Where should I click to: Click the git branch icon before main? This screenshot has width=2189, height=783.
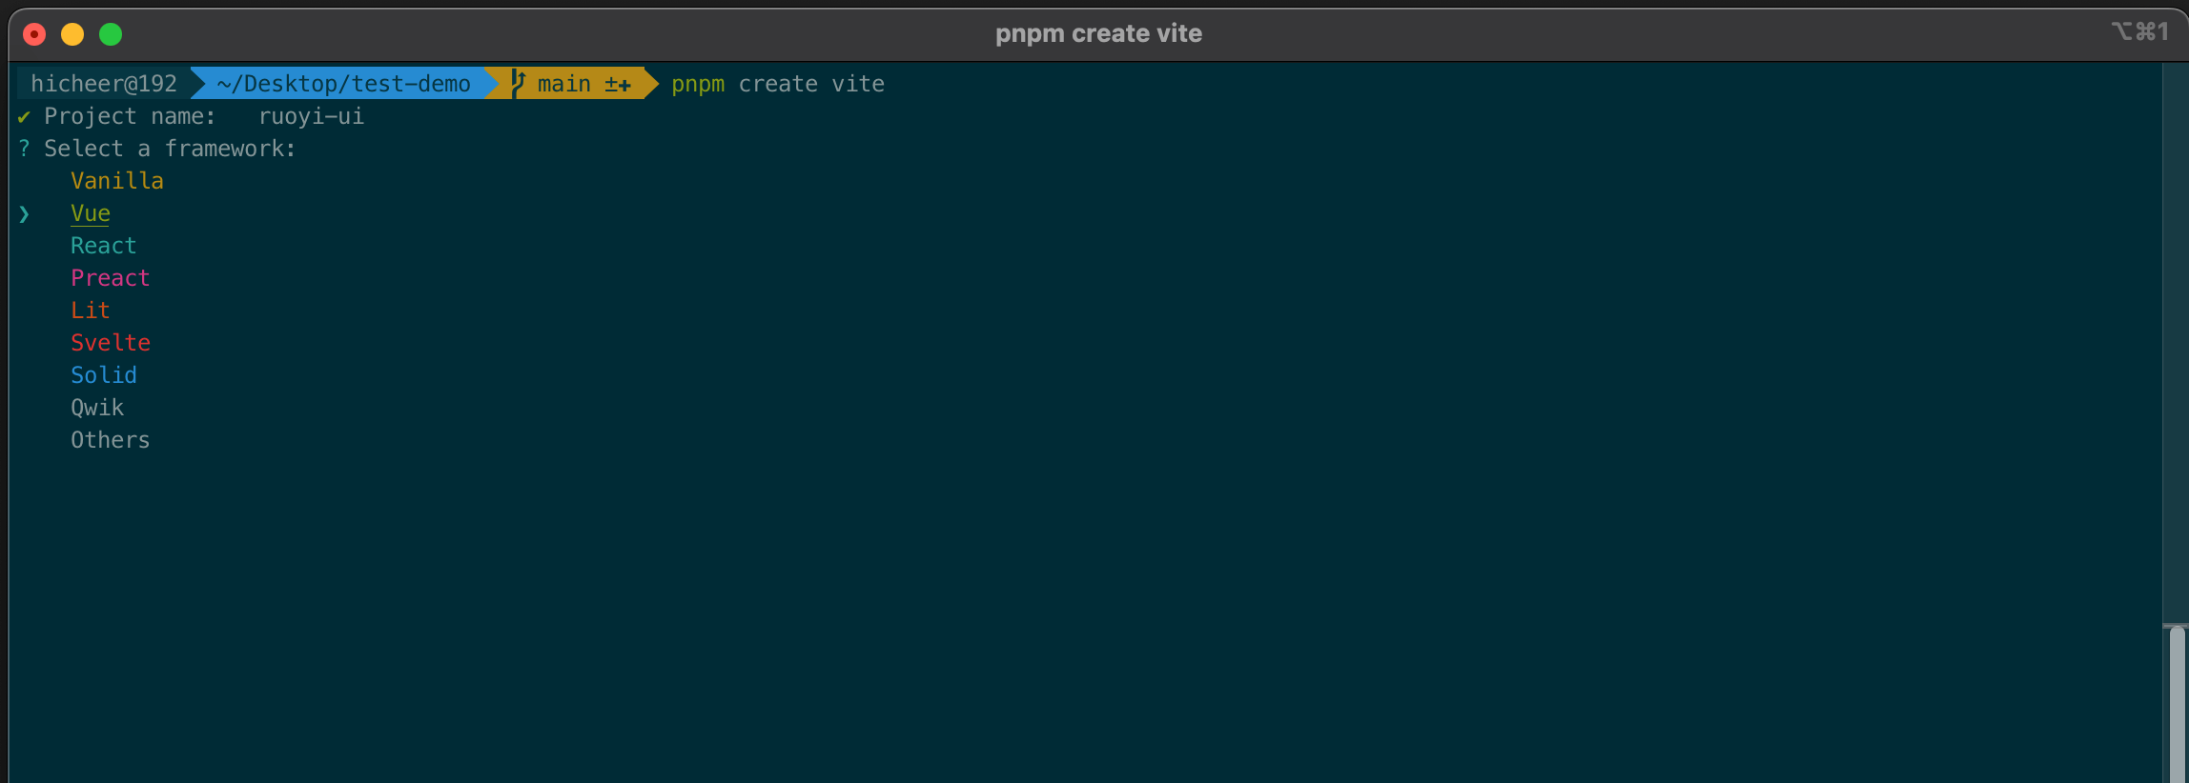[x=519, y=83]
